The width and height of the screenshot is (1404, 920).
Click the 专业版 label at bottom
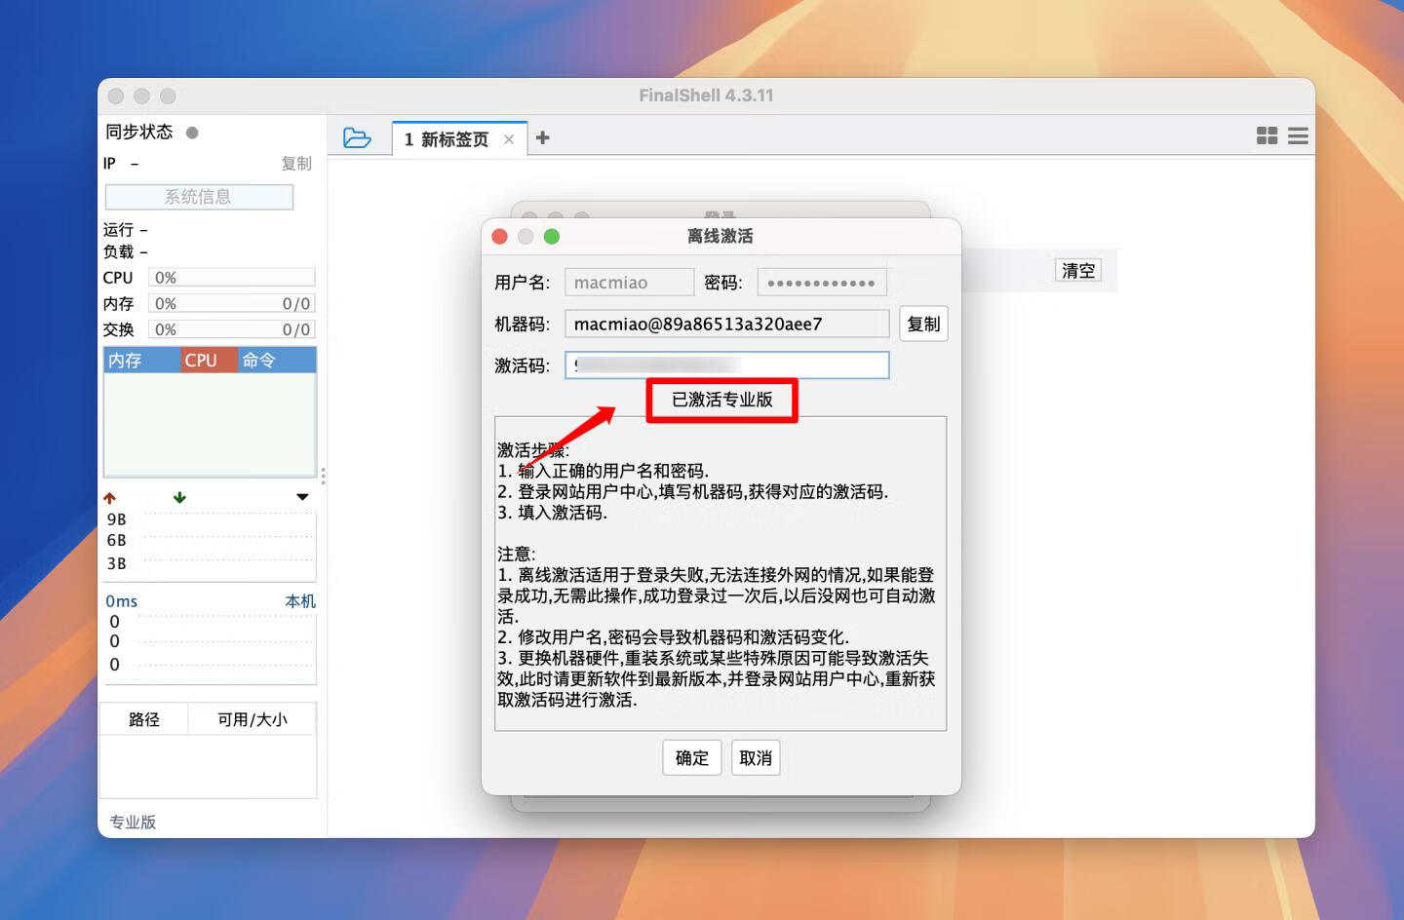133,822
